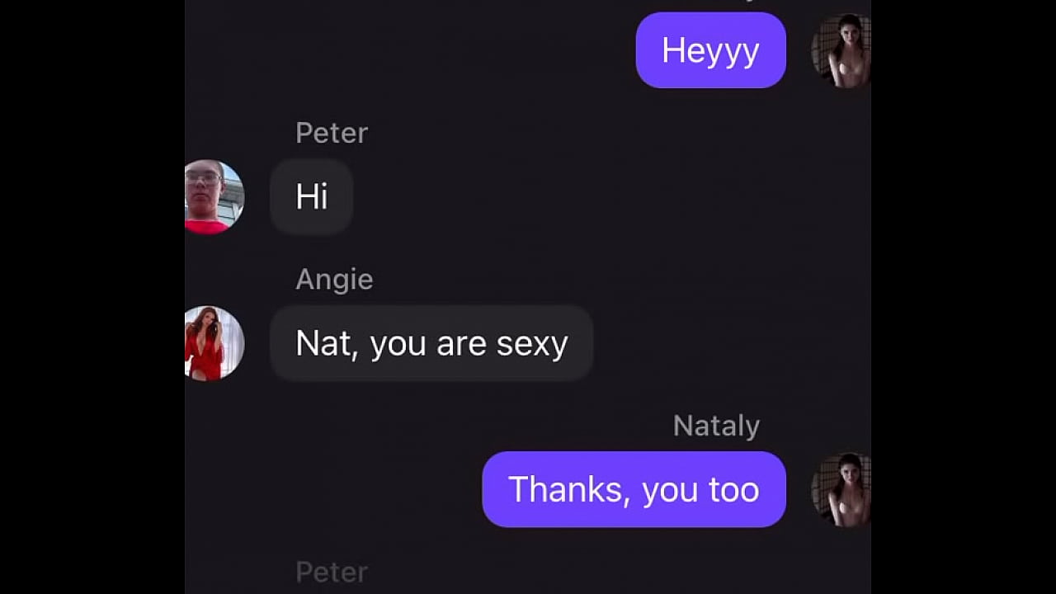
Task: Select the 'Nat, you are sexy' message
Action: (x=431, y=343)
